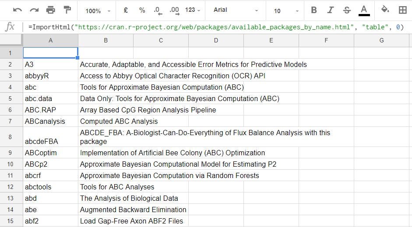
Task: Format as currency with pound icon
Action: [x=126, y=10]
